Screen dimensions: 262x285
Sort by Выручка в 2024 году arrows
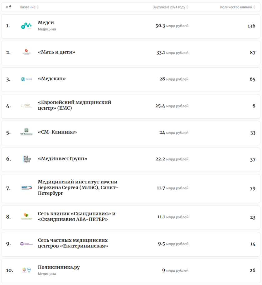pyautogui.click(x=187, y=7)
